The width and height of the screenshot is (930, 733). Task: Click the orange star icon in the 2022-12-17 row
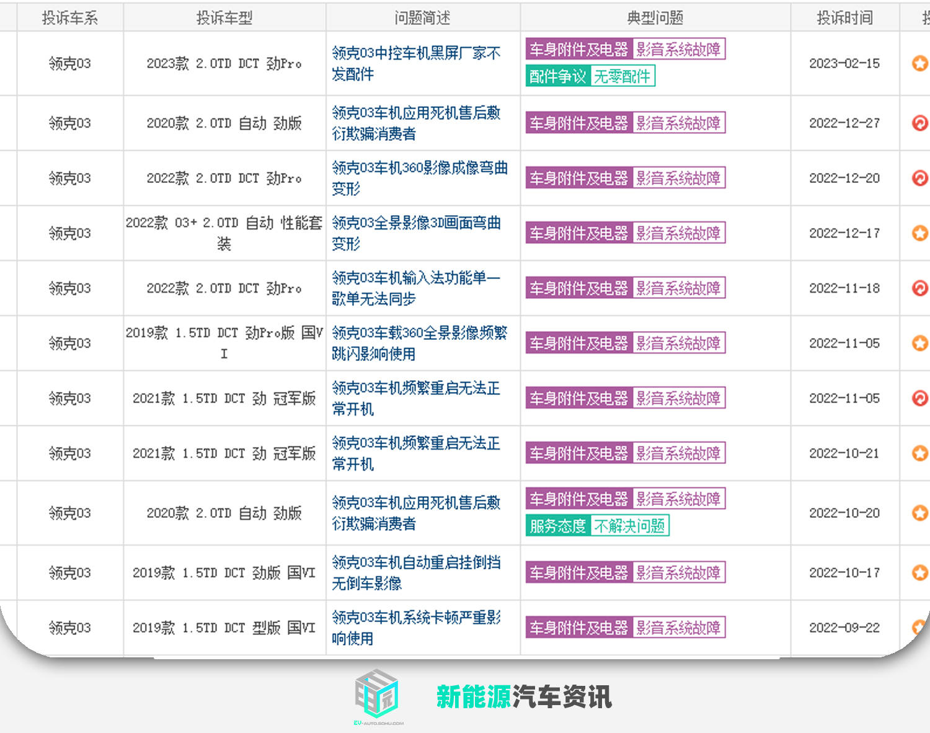click(920, 233)
